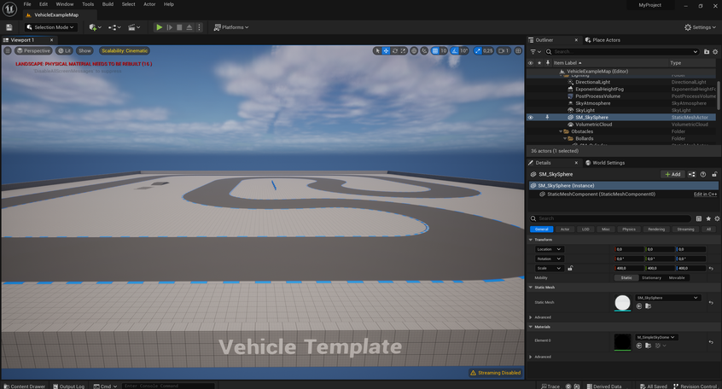
Task: Click the Add component button
Action: point(673,174)
